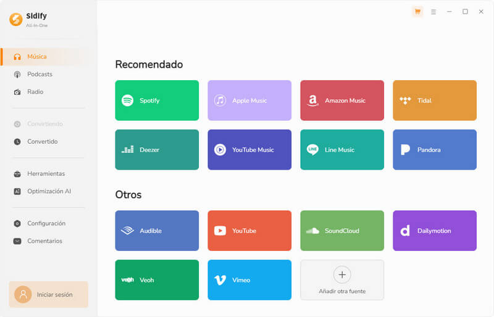Open the hamburger menu icon
Viewport: 494px width, 317px height.
pos(433,12)
